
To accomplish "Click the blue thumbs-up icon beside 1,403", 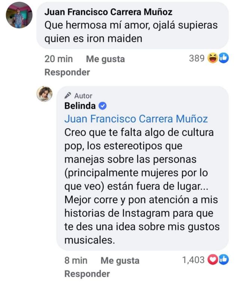I will pyautogui.click(x=224, y=260).
